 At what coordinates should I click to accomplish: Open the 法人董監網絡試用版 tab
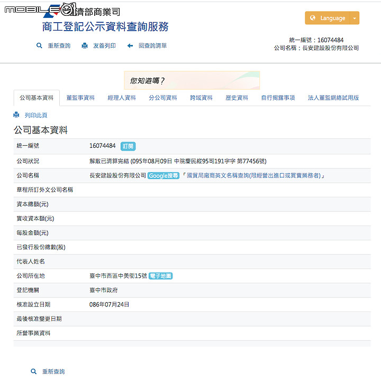(333, 98)
